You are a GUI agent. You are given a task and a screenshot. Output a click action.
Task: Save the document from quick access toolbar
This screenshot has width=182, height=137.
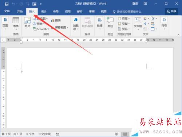(x=7, y=4)
